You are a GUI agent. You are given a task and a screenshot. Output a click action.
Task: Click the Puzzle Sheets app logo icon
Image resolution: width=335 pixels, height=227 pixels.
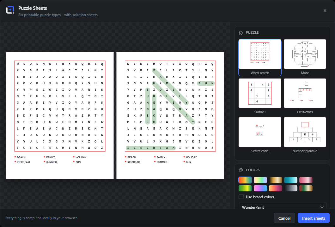pyautogui.click(x=10, y=10)
